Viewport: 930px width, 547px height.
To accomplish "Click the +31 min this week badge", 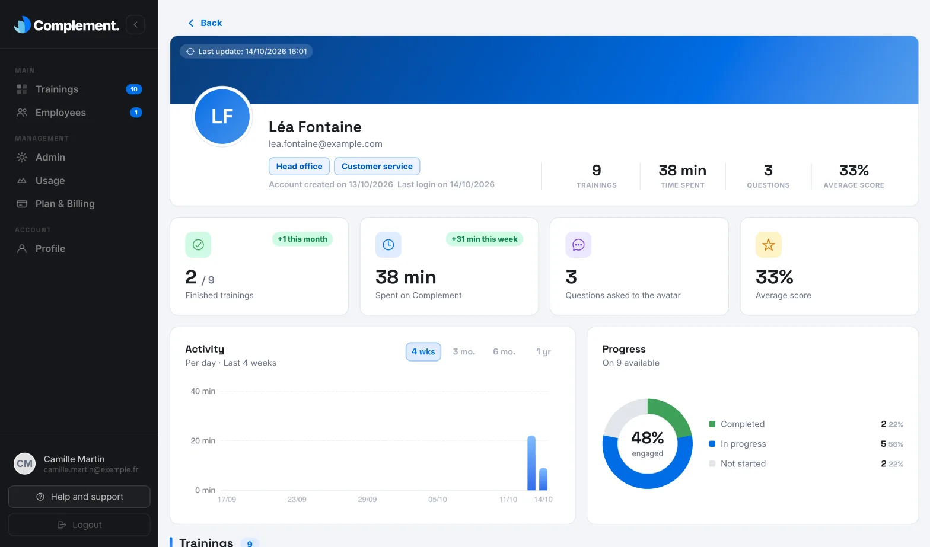I will 485,239.
